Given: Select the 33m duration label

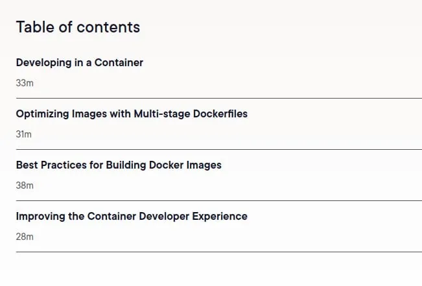Looking at the screenshot, I should (x=25, y=83).
